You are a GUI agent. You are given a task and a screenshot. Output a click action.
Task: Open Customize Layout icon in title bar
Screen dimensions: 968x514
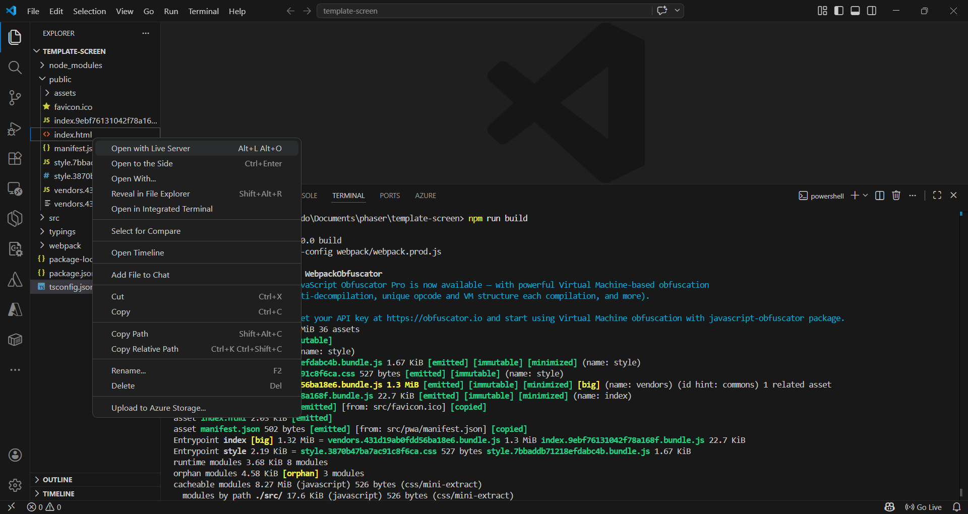click(x=822, y=11)
